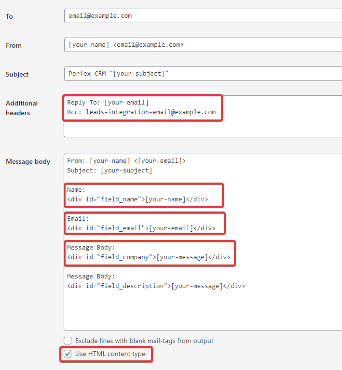Place cursor in field_email div line
The width and height of the screenshot is (342, 370).
coord(141,228)
